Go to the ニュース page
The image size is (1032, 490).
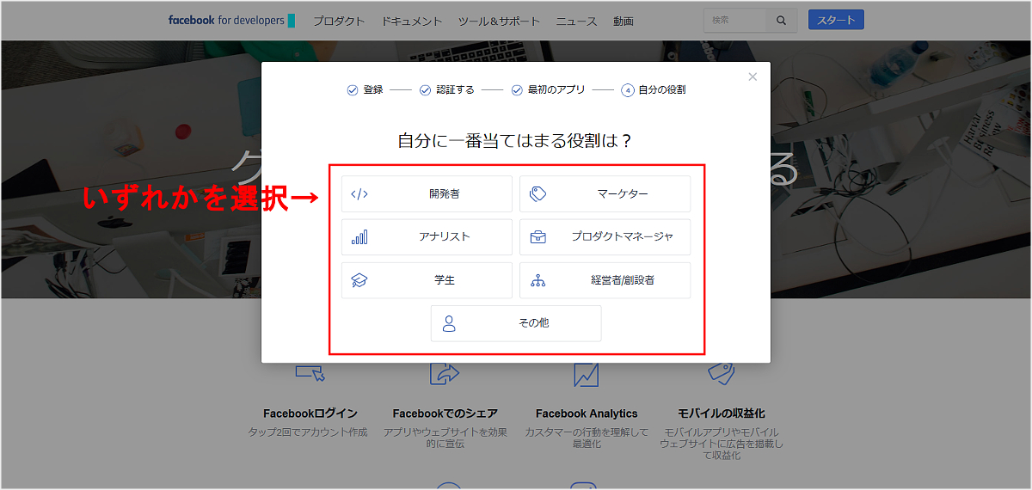(x=576, y=21)
